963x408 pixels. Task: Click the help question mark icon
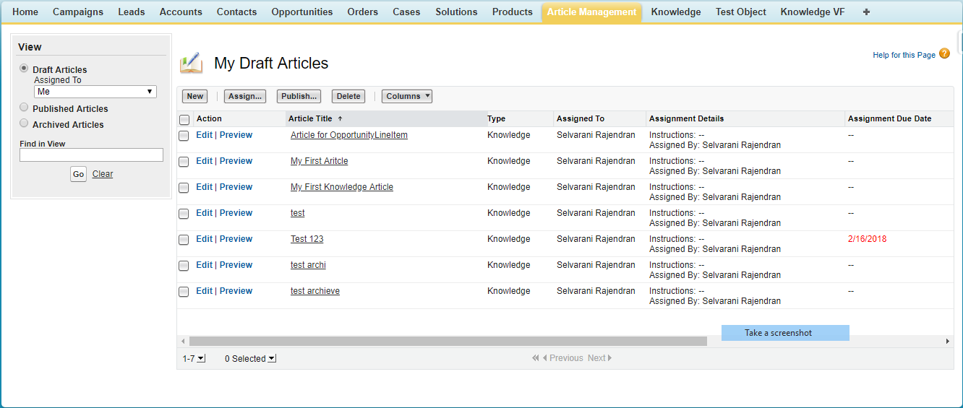944,54
